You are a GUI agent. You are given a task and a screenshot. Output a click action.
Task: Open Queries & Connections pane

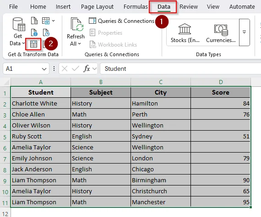click(122, 21)
